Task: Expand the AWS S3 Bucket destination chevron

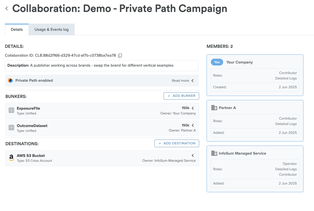Action: tap(193, 155)
